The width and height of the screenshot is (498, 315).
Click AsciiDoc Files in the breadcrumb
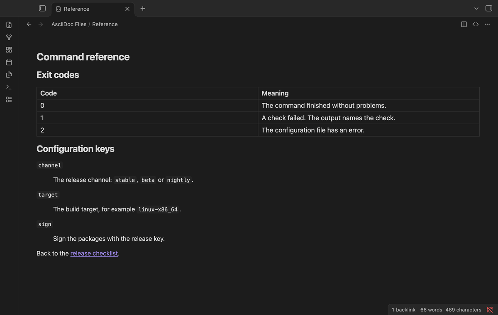(x=69, y=24)
